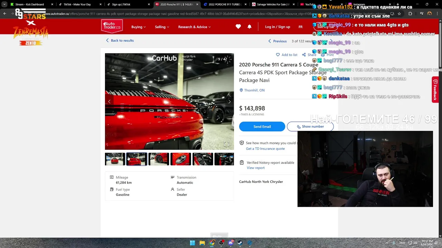Image resolution: width=442 pixels, height=248 pixels.
Task: Open Windows Start menu
Action: click(192, 243)
